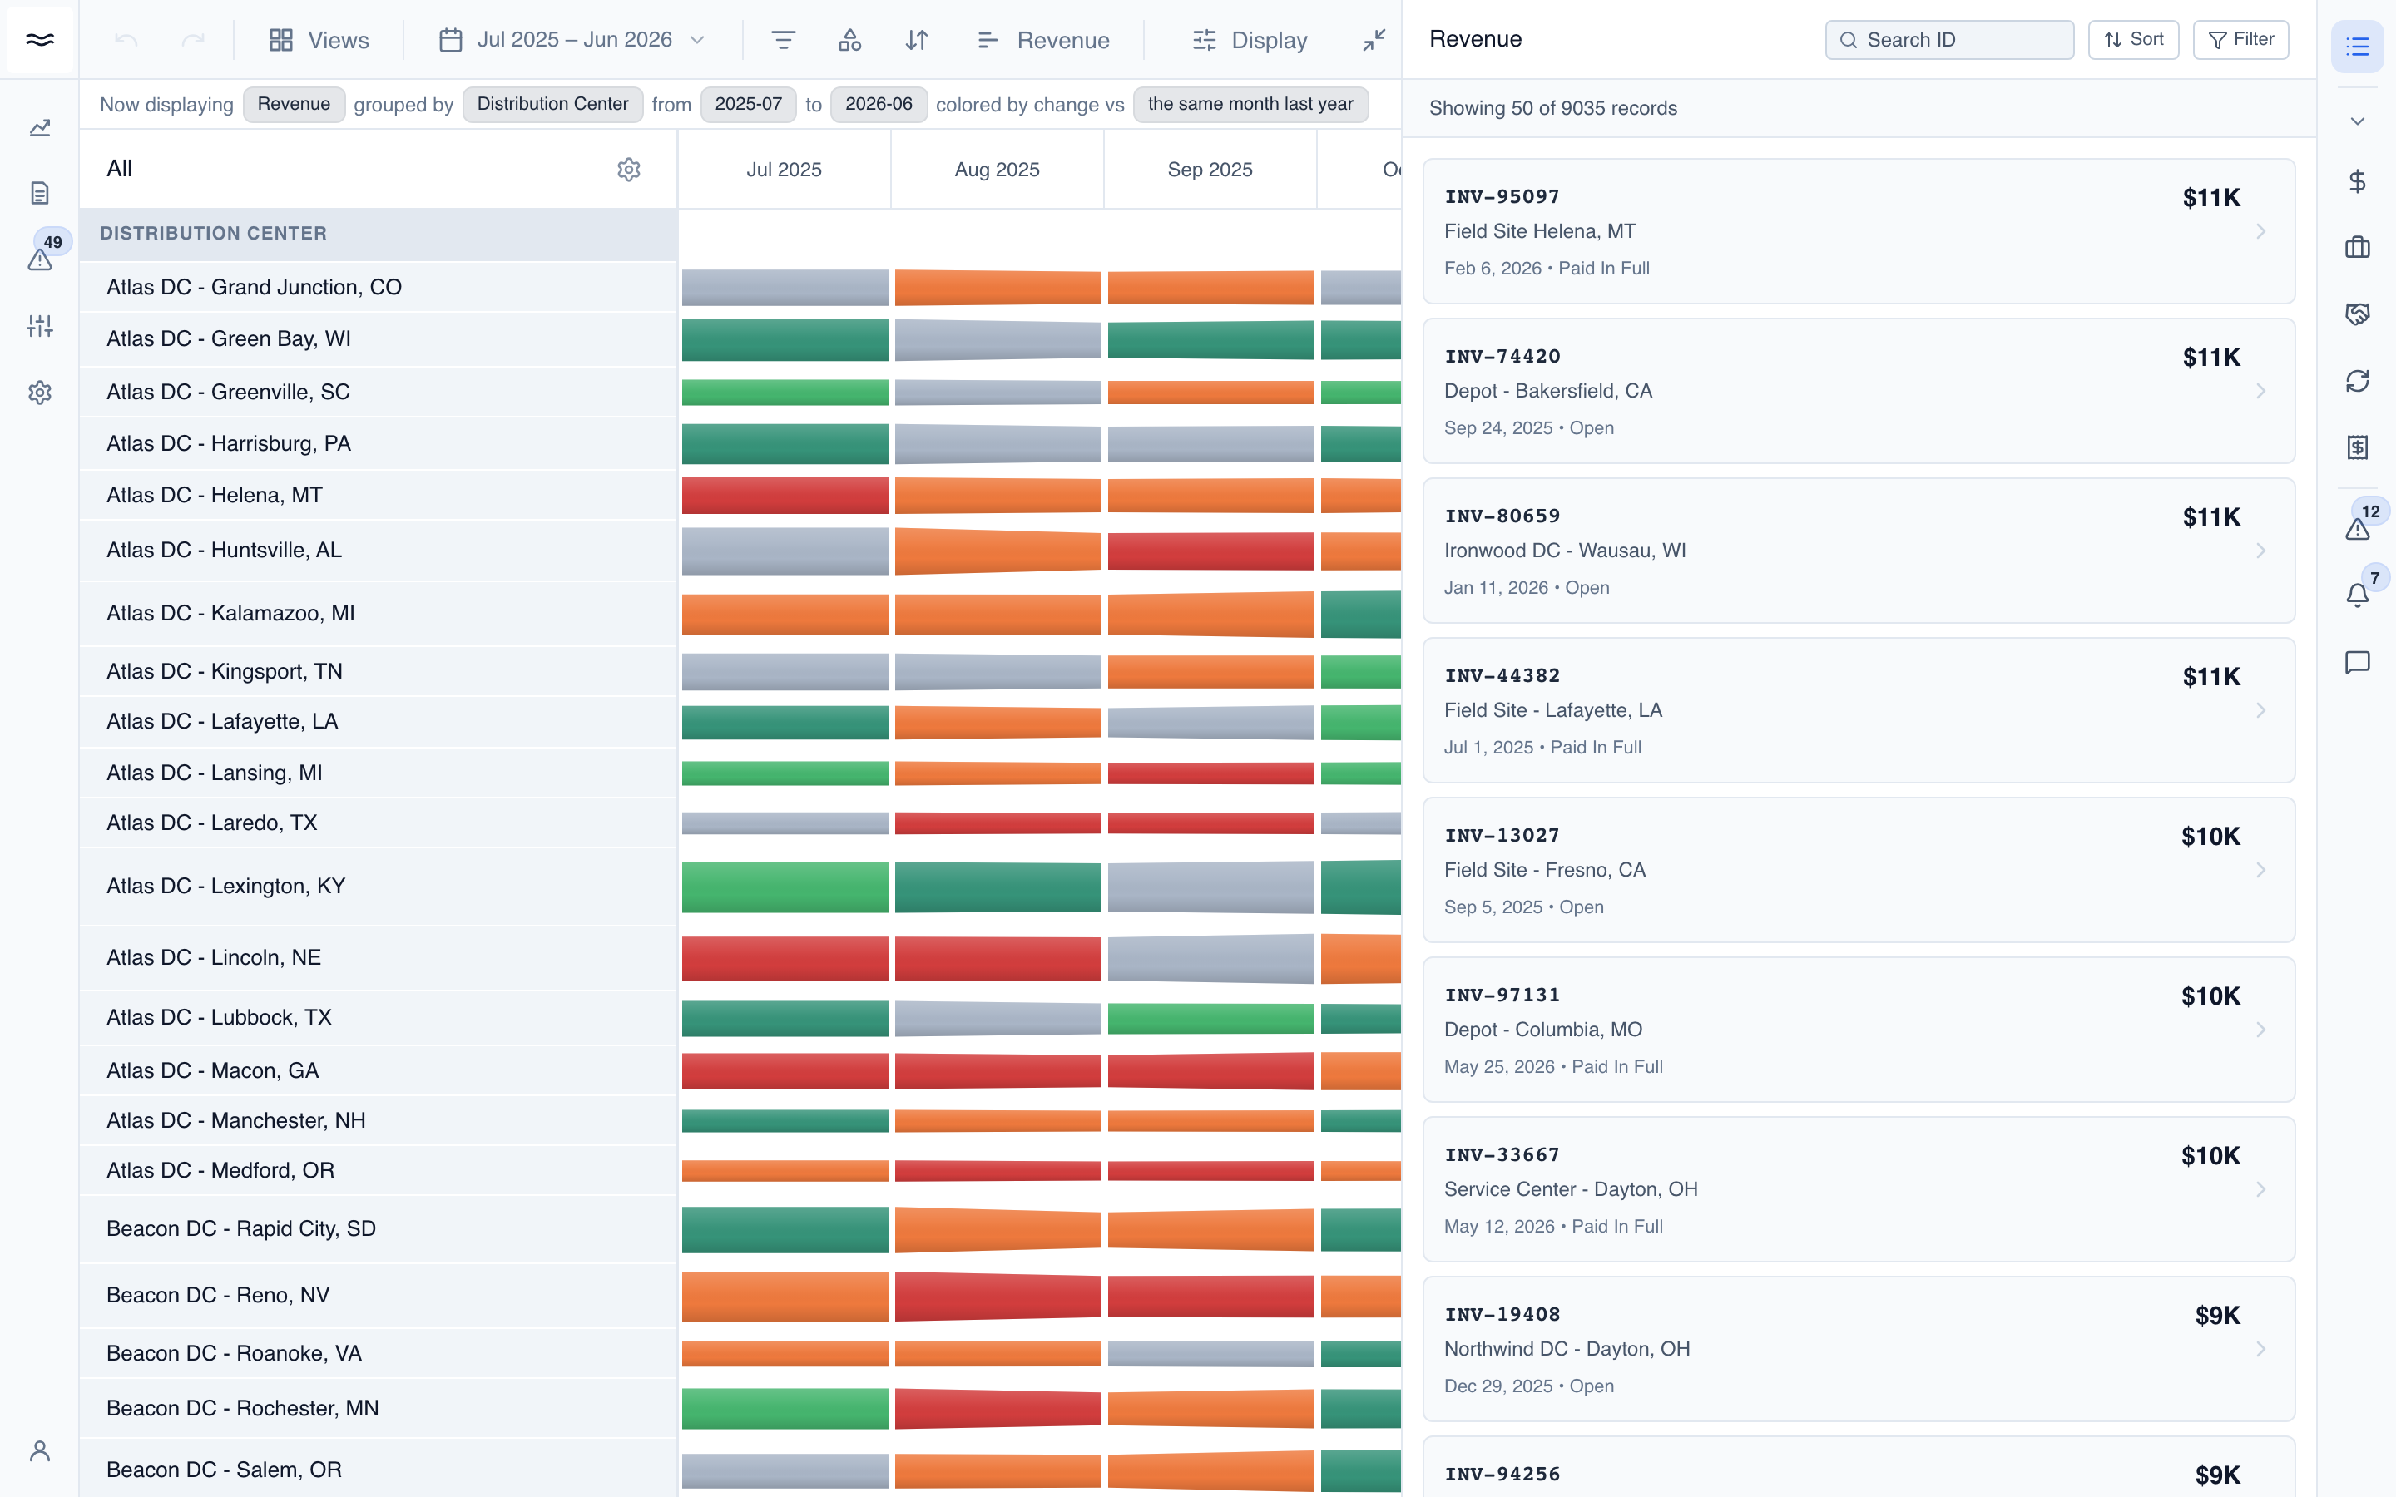This screenshot has height=1497, width=2396.
Task: Expand the chevron-down in right rail
Action: click(x=2358, y=121)
